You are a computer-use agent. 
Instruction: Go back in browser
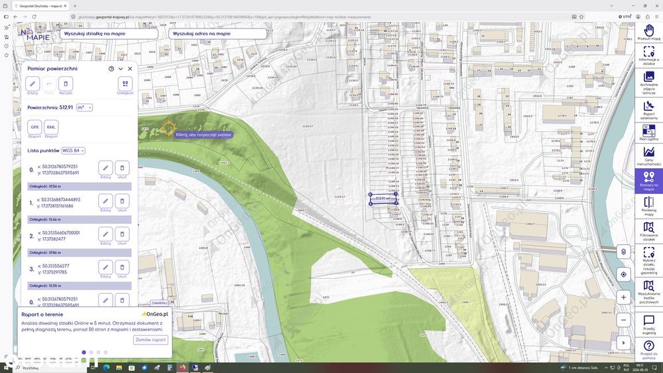pos(15,17)
